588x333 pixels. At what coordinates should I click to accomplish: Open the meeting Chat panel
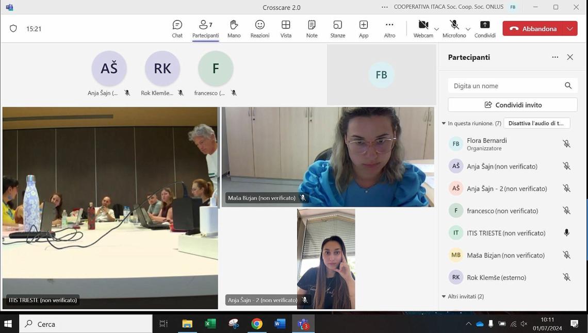(177, 29)
